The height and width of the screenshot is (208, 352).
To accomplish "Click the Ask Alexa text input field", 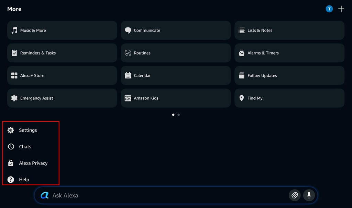I will tap(165, 195).
